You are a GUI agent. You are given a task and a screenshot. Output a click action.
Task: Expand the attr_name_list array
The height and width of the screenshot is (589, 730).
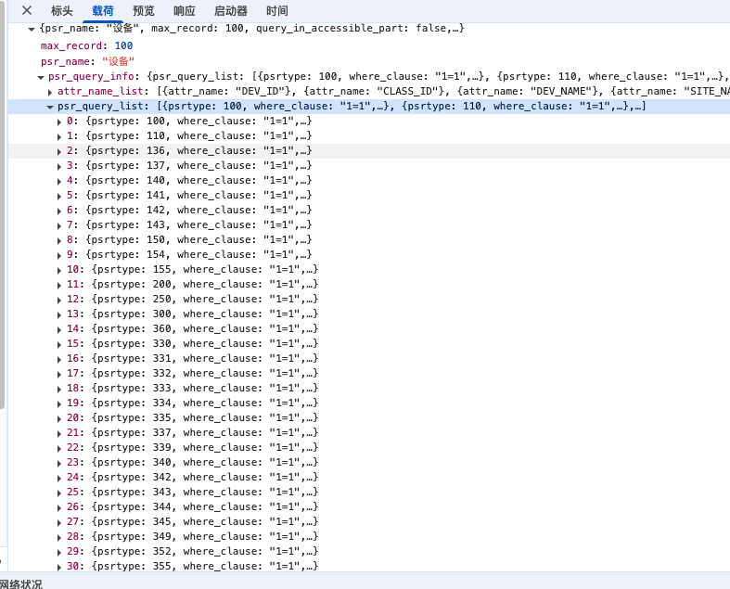click(x=50, y=92)
